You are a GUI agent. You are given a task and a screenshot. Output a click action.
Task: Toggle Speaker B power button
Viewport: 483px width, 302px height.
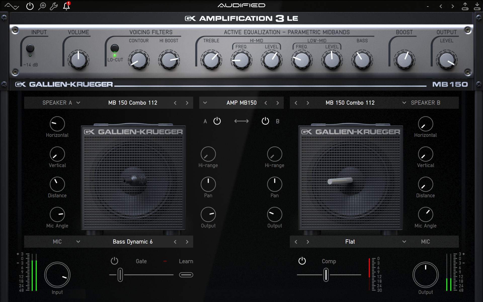pyautogui.click(x=265, y=121)
